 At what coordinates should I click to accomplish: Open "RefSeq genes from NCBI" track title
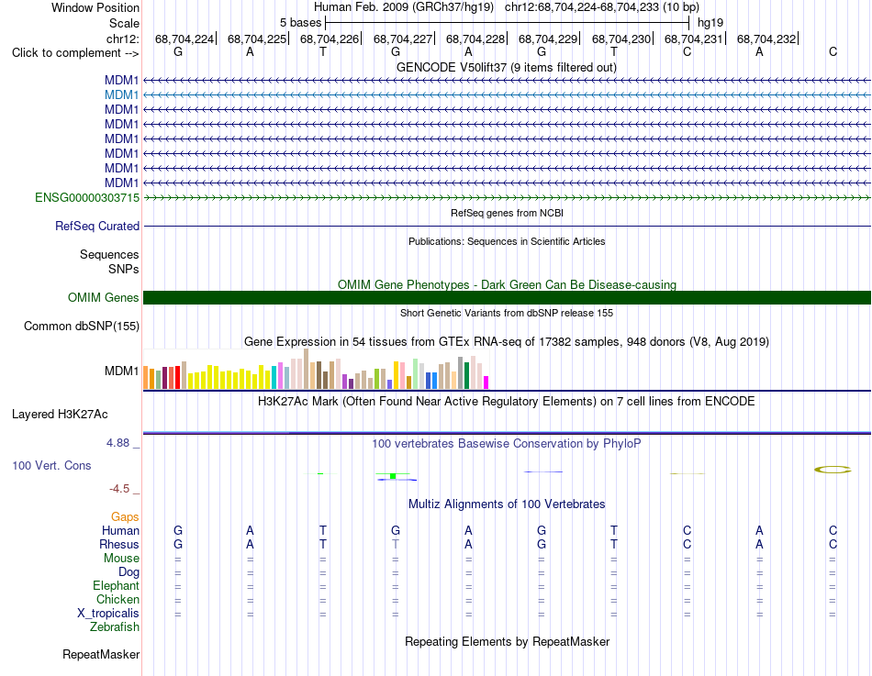(x=507, y=213)
